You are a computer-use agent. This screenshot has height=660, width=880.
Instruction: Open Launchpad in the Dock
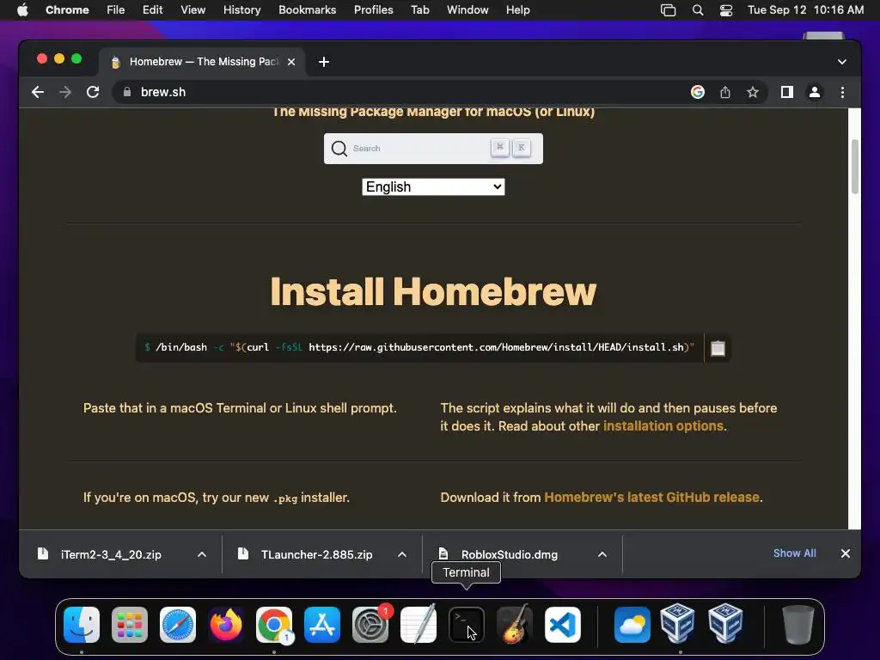point(130,625)
